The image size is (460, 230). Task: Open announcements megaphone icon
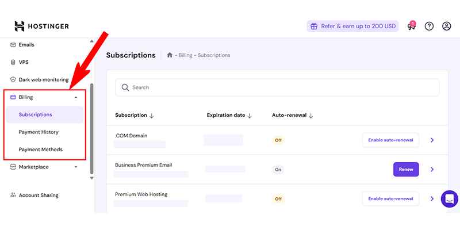[x=411, y=26]
